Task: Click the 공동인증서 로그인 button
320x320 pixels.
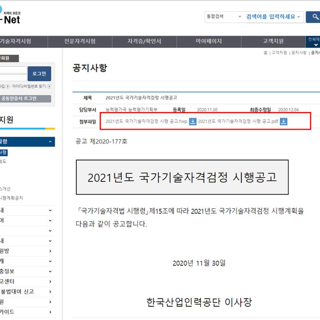Action: point(25,99)
